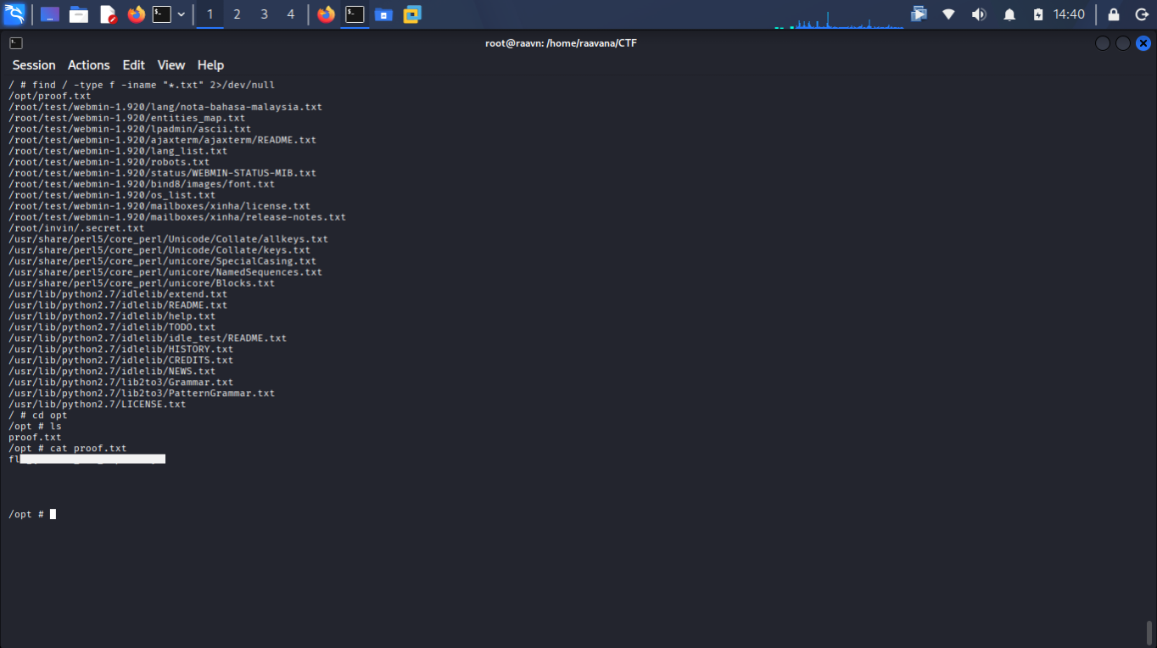Open the file manager window in taskbar
Screen dimensions: 1157x648
(x=383, y=14)
